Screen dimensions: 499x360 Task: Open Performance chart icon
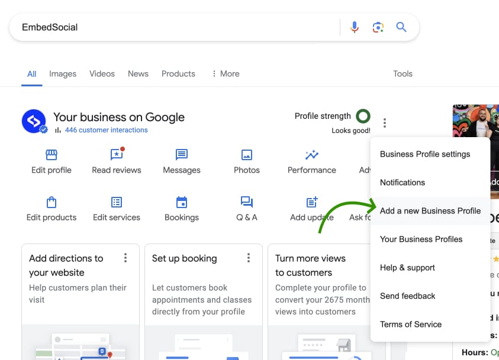[x=312, y=155]
